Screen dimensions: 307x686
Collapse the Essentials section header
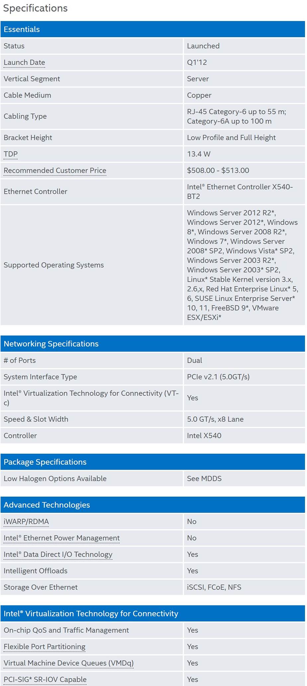tap(153, 29)
